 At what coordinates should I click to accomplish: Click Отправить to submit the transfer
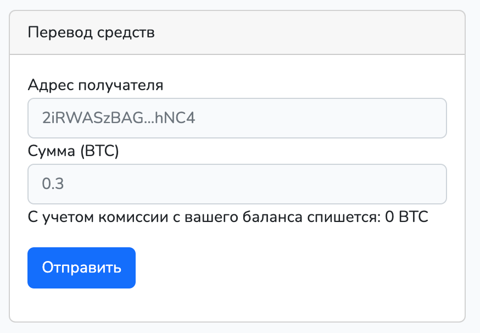pos(81,268)
